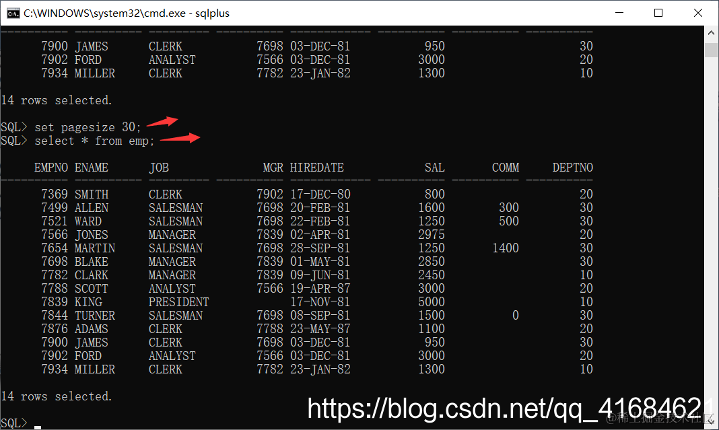The image size is (719, 430).
Task: Click employee name ADAMS
Action: (x=92, y=329)
